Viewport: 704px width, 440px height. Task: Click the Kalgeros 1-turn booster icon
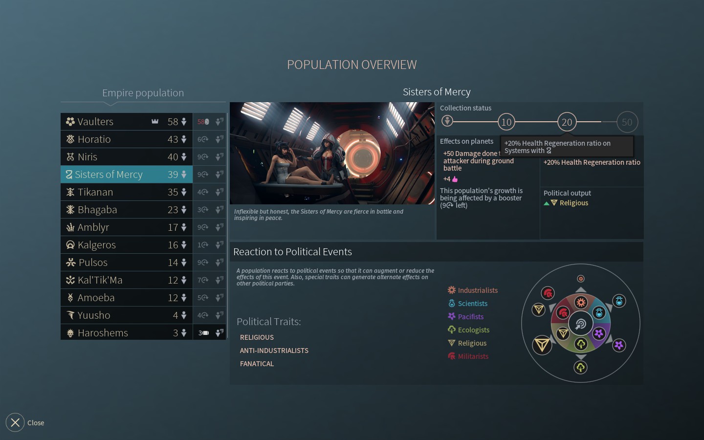203,245
